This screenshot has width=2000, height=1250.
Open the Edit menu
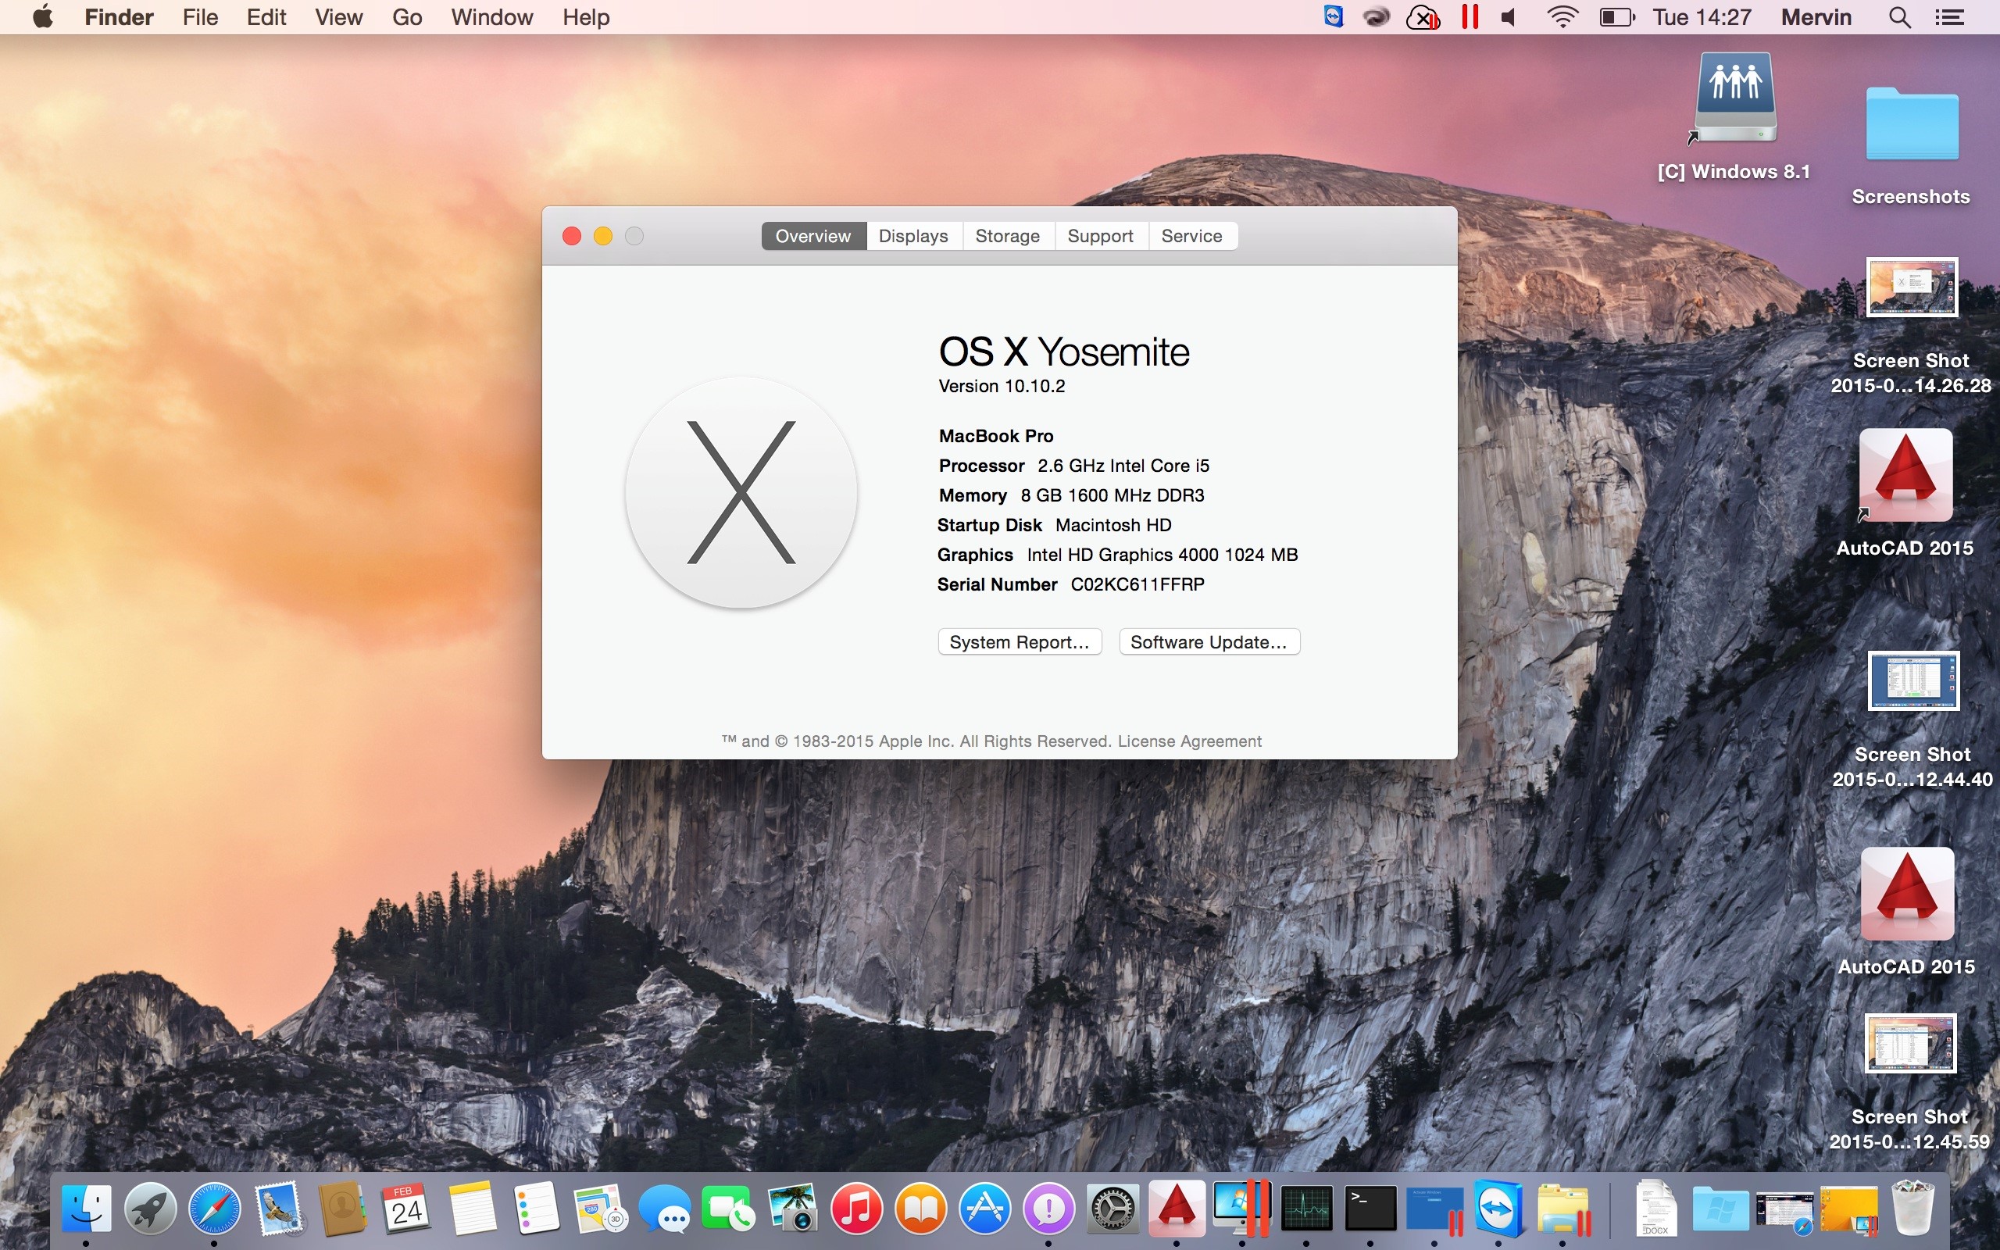[x=266, y=16]
